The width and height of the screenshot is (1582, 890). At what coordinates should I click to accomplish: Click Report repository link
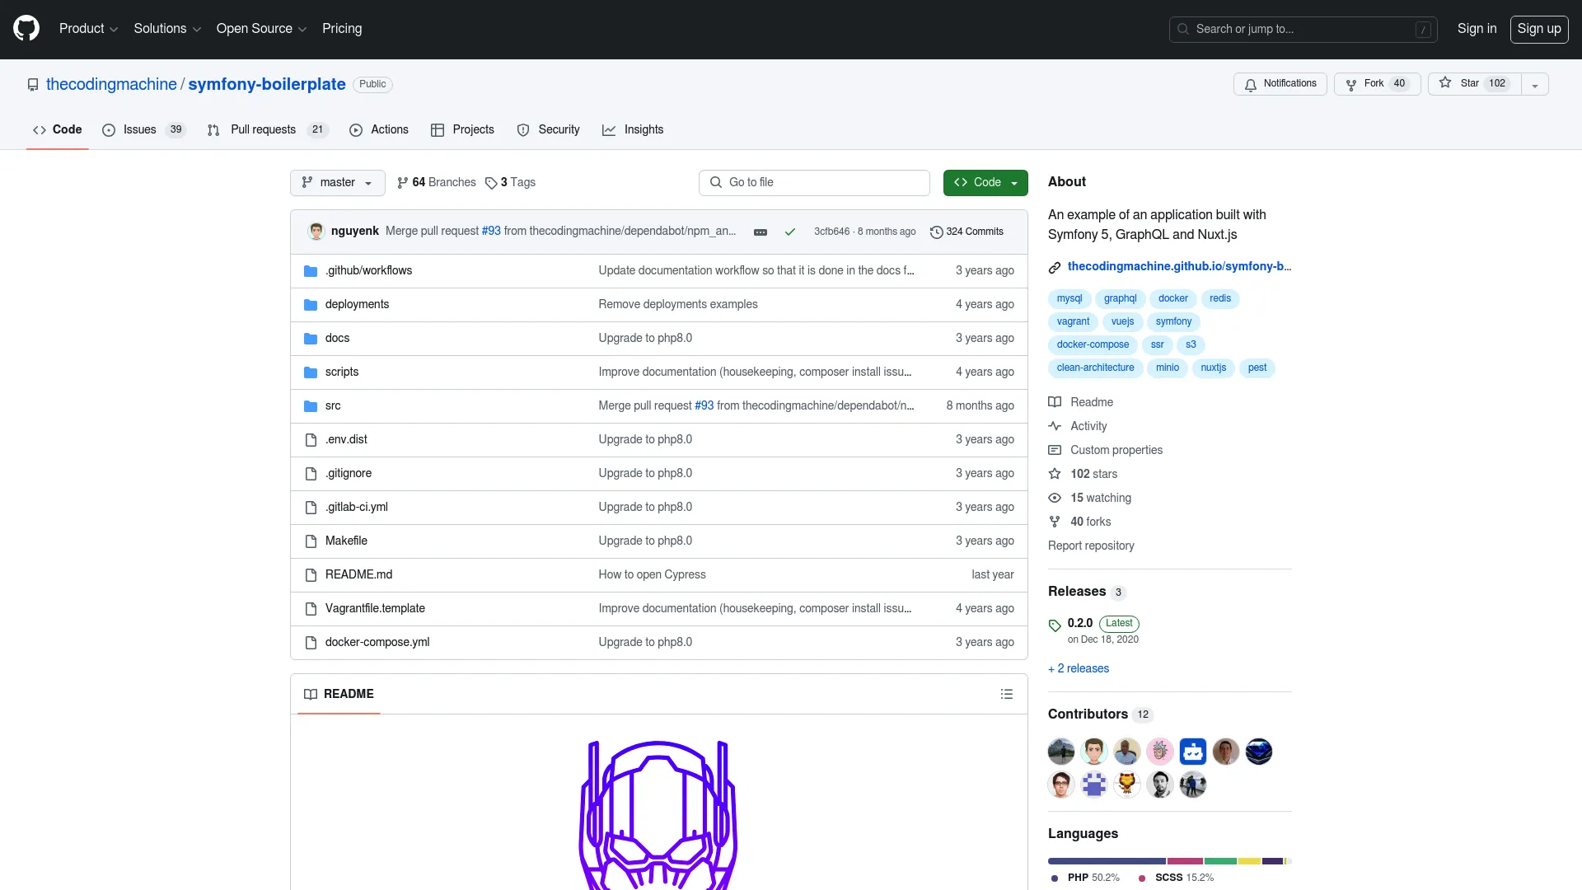(1091, 546)
